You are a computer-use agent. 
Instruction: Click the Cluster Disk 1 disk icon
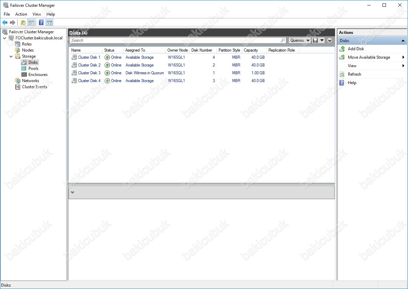point(74,57)
